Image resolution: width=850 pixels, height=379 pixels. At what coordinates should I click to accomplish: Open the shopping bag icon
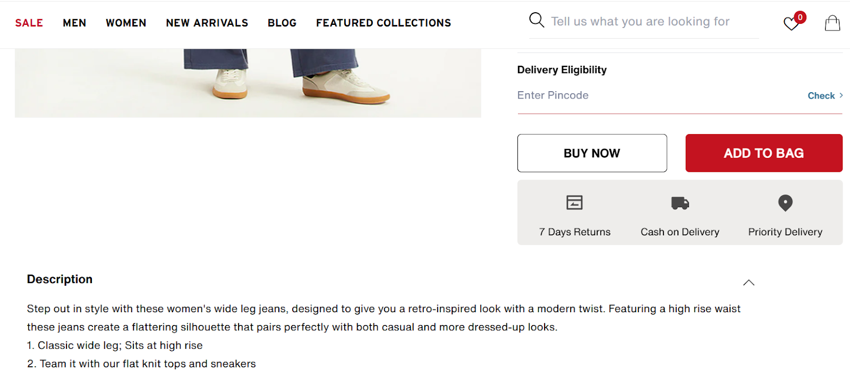point(831,23)
